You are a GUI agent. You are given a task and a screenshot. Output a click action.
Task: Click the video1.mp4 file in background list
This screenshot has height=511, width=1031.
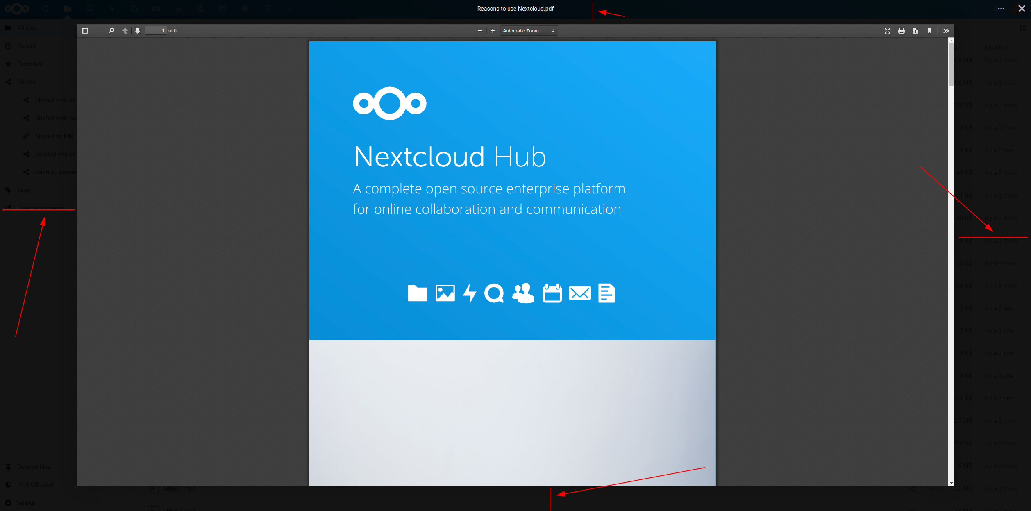tap(179, 488)
